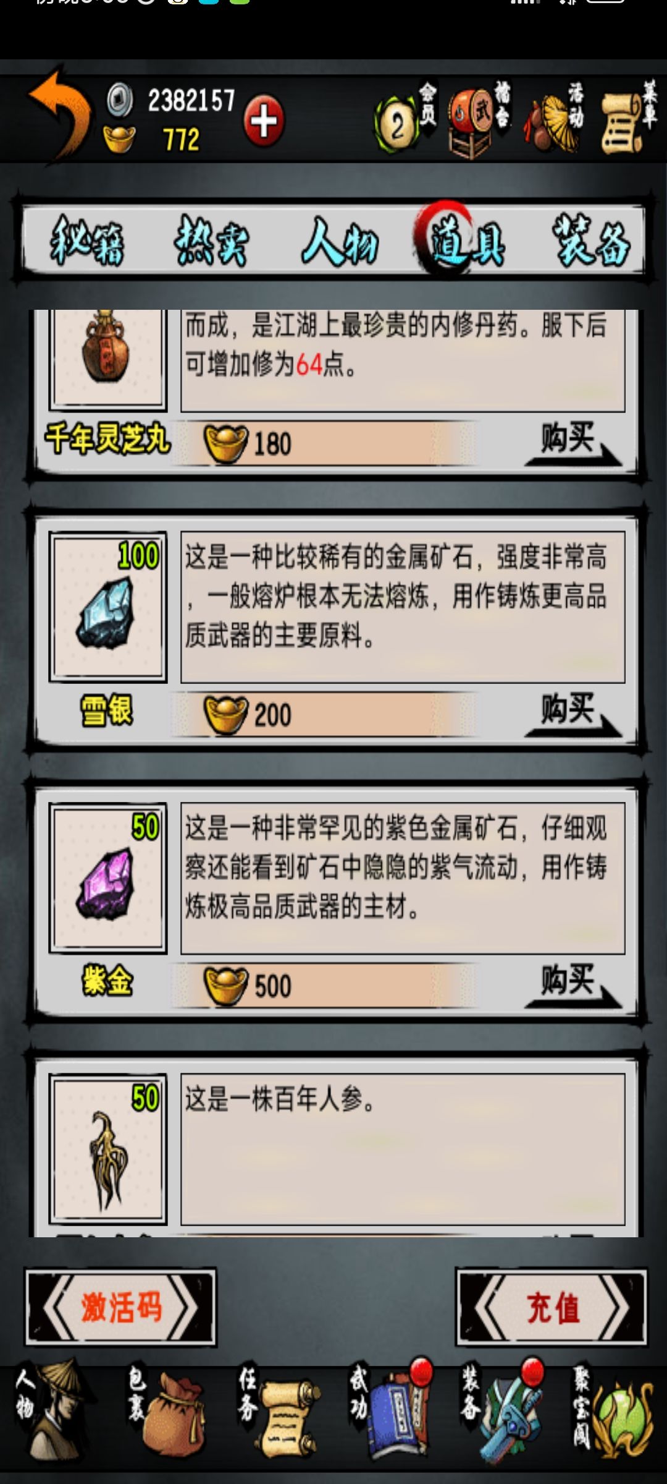Click the red plus add-currency icon
This screenshot has width=667, height=1484.
(264, 121)
